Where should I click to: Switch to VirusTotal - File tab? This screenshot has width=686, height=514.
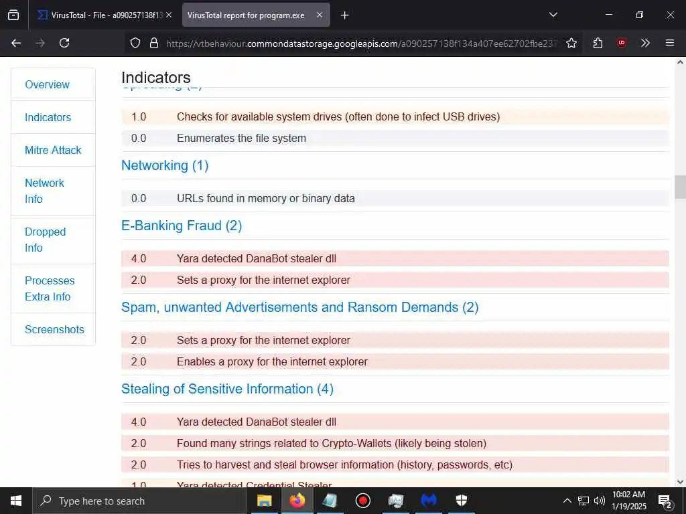(x=105, y=15)
